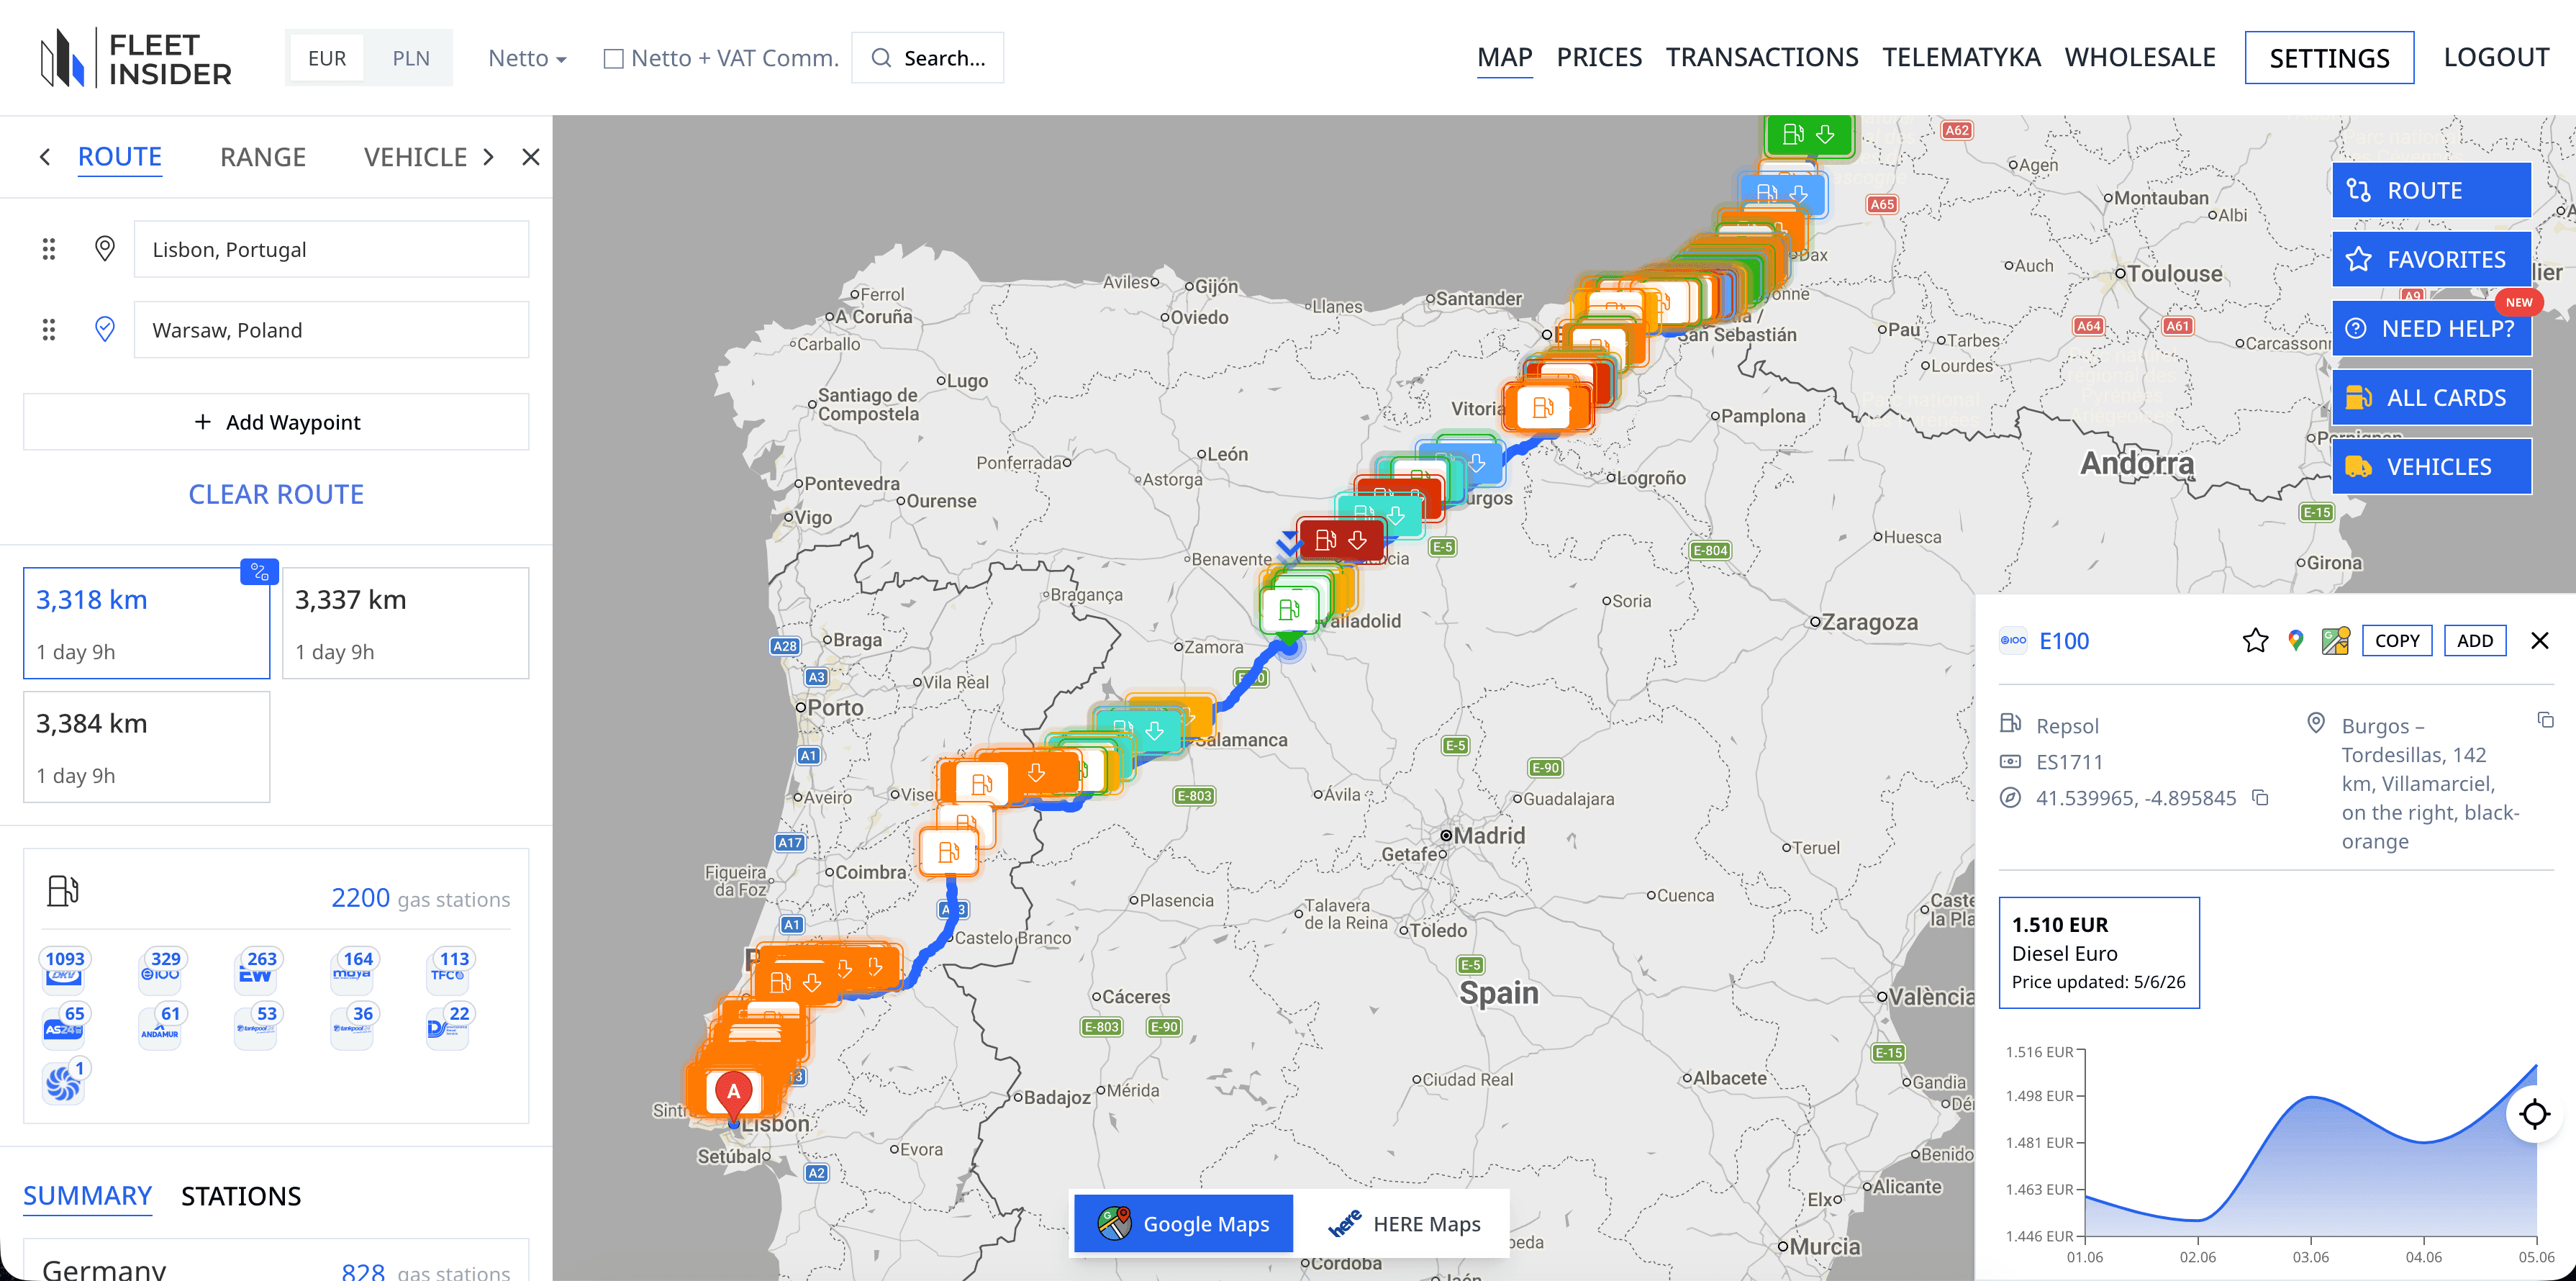The image size is (2576, 1281).
Task: Recenter map with the crosshair location button
Action: point(2534,1113)
